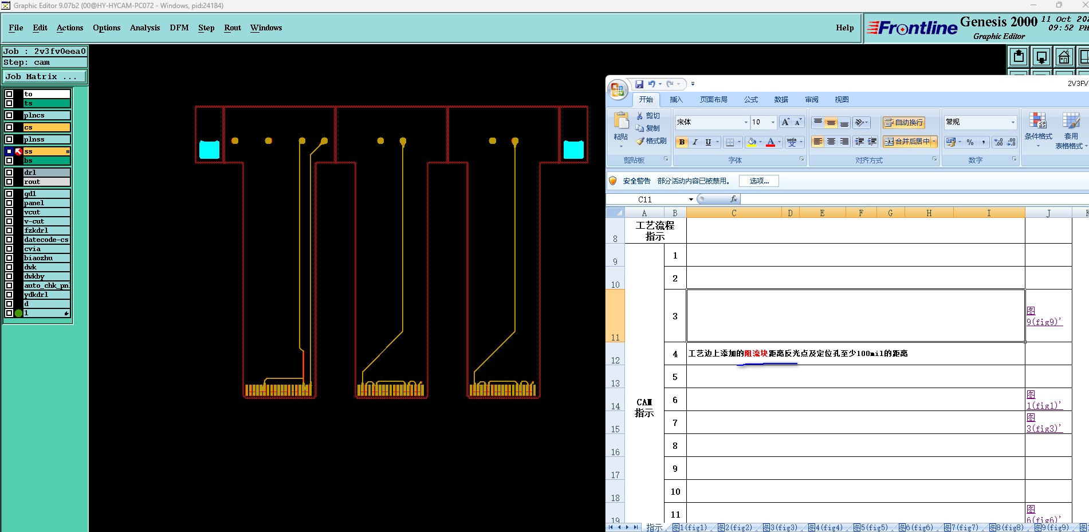Viewport: 1089px width, 532px height.
Task: Toggle the 自动换行 wrap text button
Action: [x=904, y=122]
